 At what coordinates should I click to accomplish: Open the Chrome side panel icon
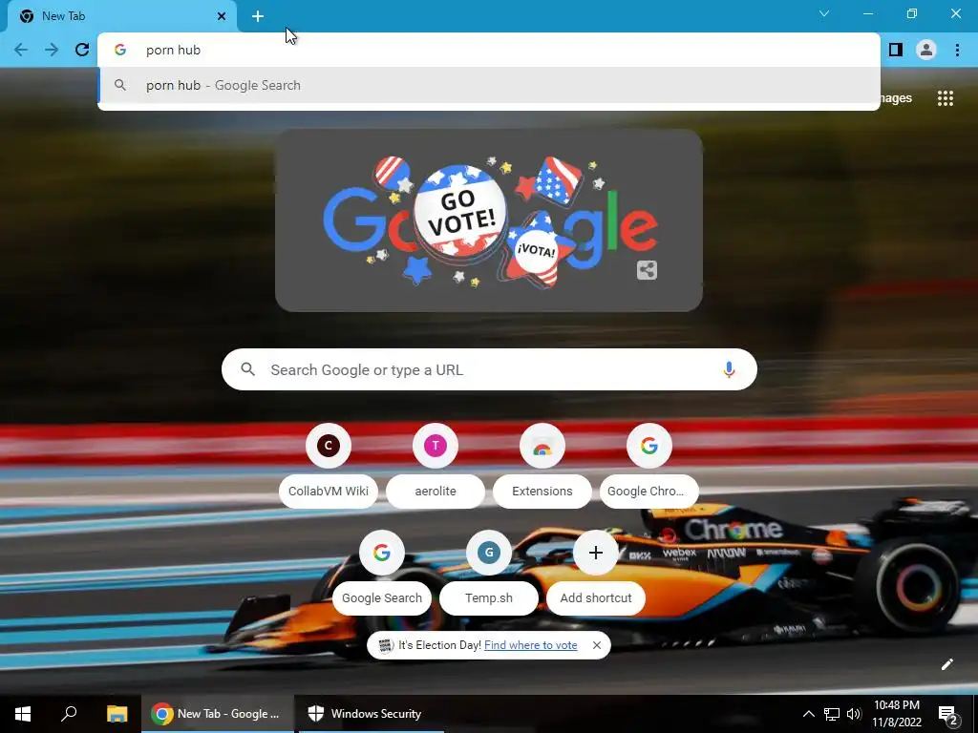point(896,50)
